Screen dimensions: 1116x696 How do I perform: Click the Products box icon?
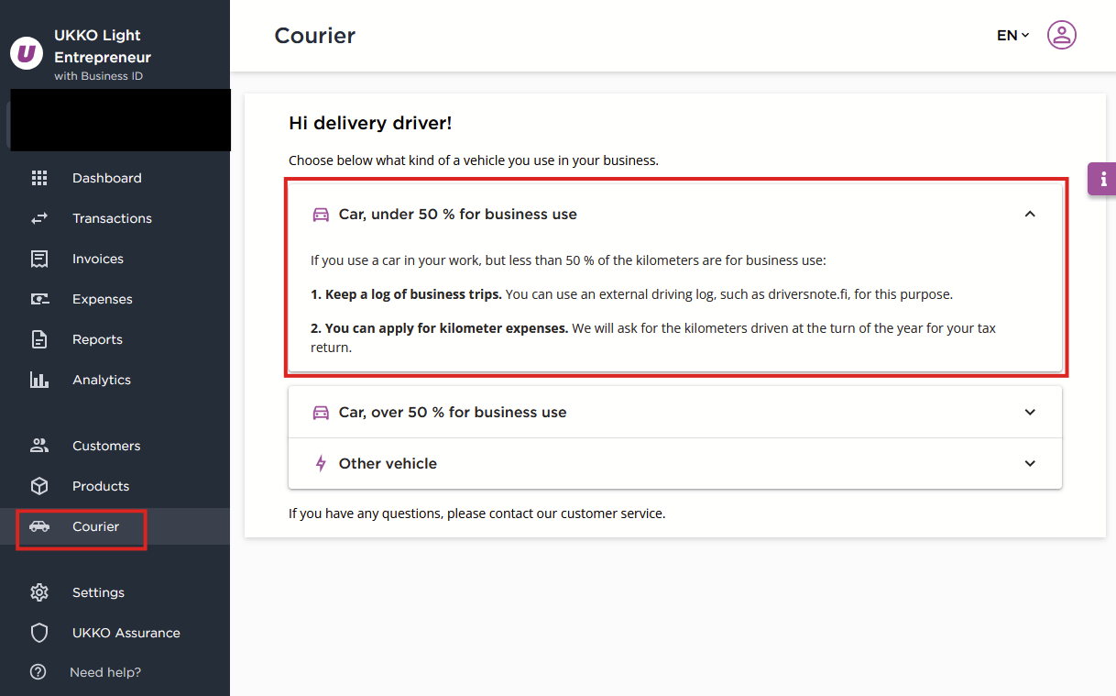38,486
